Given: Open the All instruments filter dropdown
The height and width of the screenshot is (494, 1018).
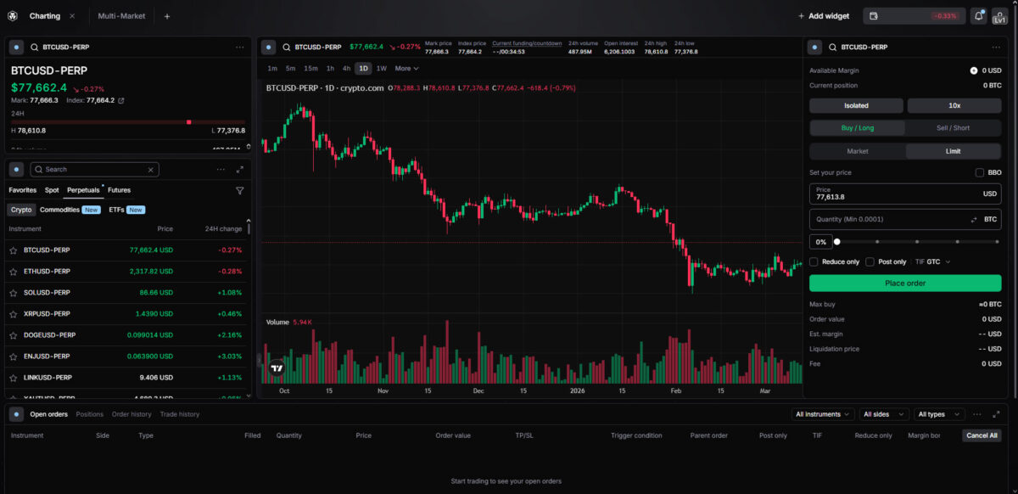Looking at the screenshot, I should pos(823,414).
